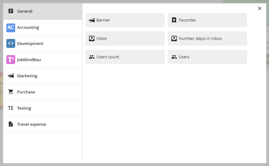Add the Users count widget
Image resolution: width=269 pixels, height=166 pixels.
point(125,57)
